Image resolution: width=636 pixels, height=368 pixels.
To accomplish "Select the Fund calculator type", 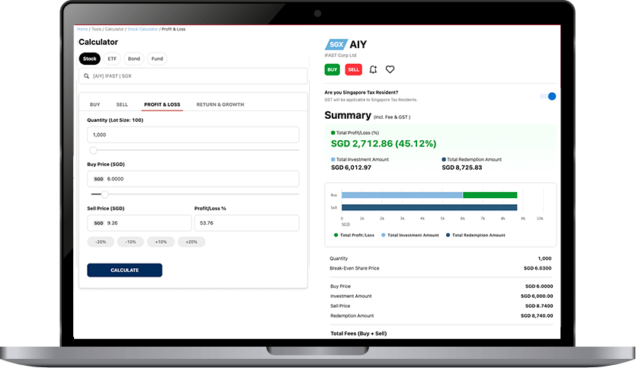I will (157, 59).
